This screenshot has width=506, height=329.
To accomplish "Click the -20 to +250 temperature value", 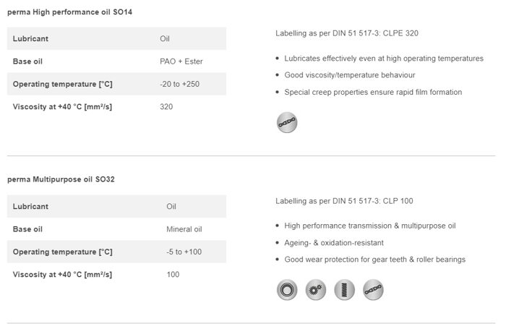I will click(181, 85).
